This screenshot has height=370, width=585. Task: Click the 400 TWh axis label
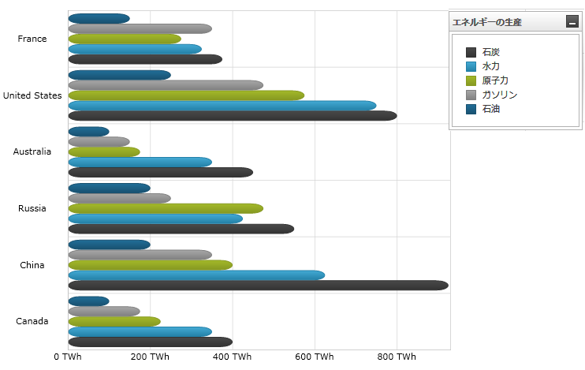click(x=232, y=357)
